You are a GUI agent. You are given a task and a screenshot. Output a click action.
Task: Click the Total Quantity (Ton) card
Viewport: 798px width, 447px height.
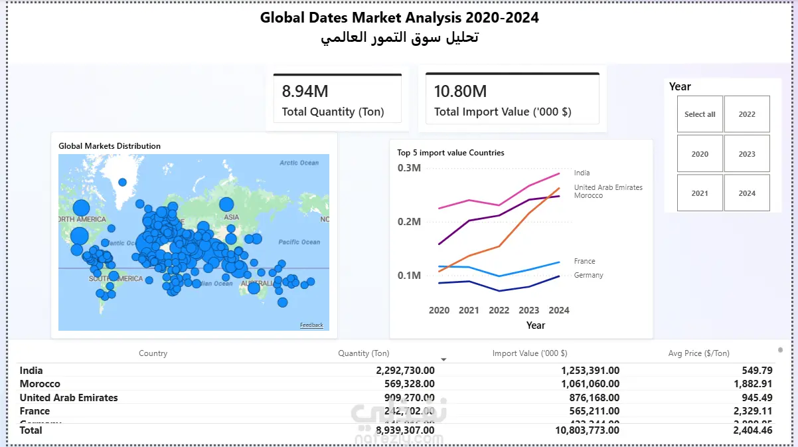point(337,100)
